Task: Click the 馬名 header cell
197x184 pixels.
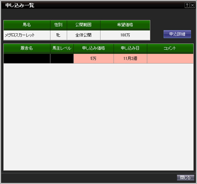Action: [27, 25]
